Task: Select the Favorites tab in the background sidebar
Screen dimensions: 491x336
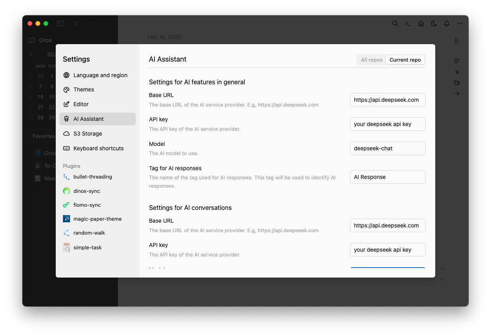Action: [x=43, y=136]
